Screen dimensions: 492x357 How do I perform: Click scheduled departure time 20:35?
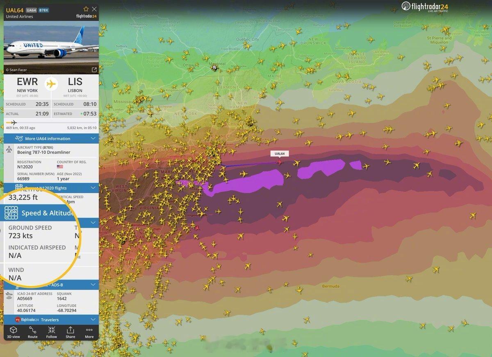[x=42, y=104]
